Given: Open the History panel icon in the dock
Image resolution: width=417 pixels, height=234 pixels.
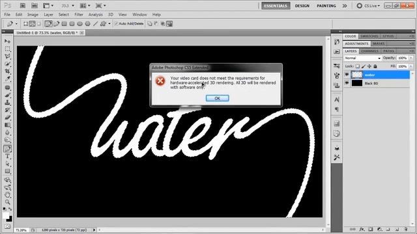Looking at the screenshot, I should 337,42.
